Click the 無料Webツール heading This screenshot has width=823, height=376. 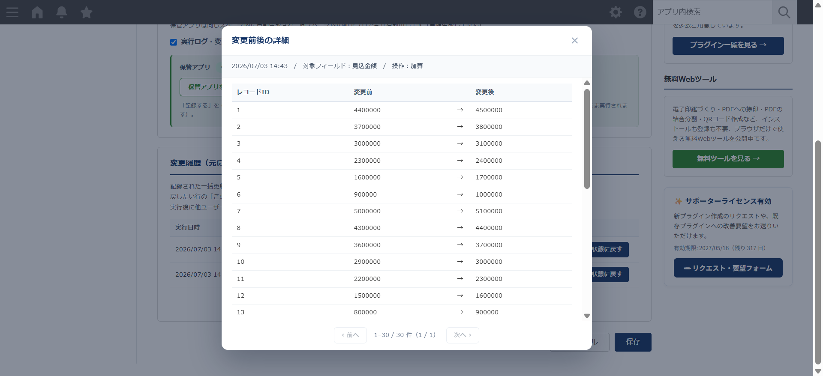click(x=690, y=79)
